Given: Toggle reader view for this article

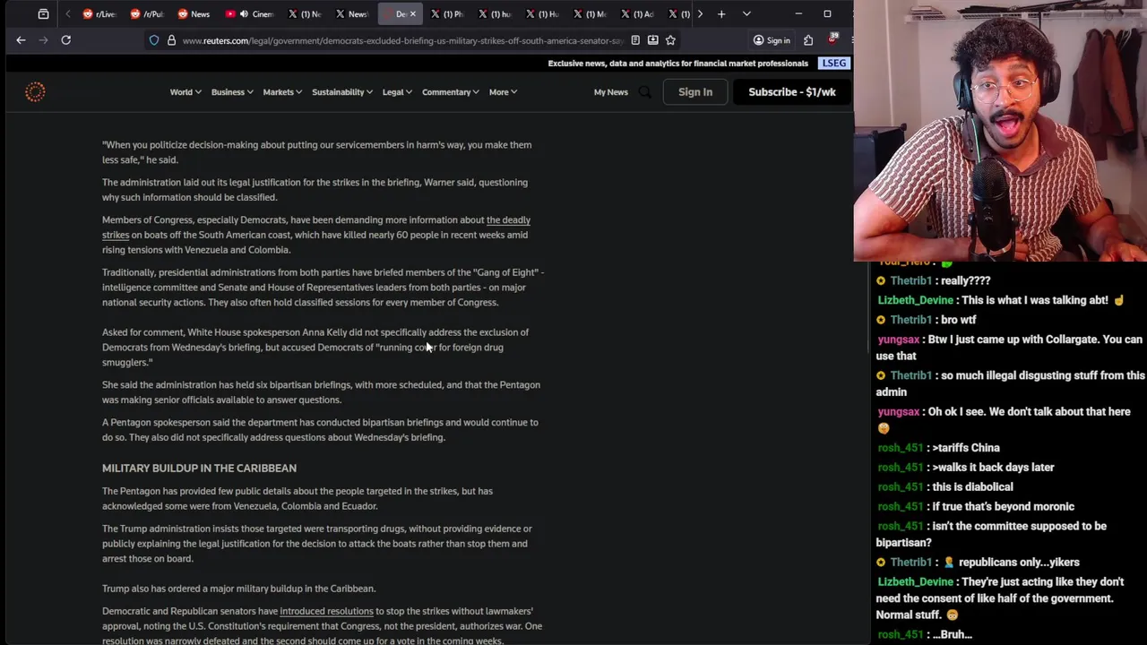Looking at the screenshot, I should pyautogui.click(x=635, y=40).
